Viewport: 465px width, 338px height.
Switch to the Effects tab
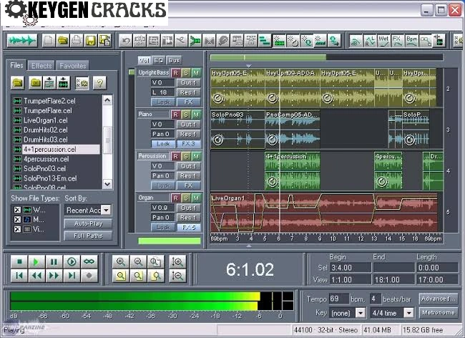click(41, 66)
